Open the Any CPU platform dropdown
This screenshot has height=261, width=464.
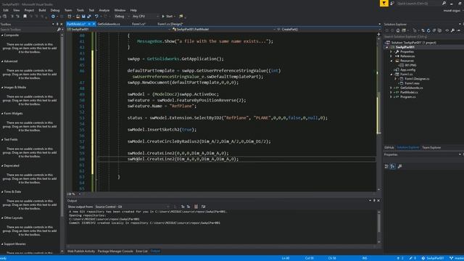click(x=145, y=16)
